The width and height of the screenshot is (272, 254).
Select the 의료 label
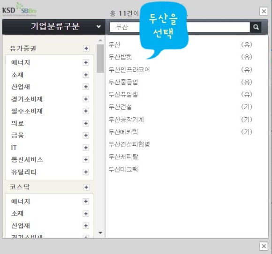coord(17,123)
